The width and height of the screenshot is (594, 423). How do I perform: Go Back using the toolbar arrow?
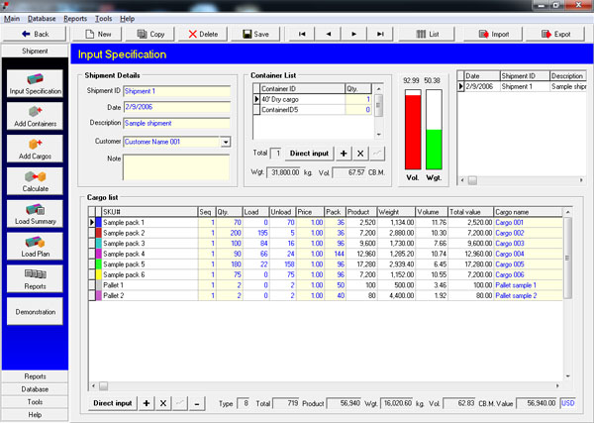click(x=35, y=34)
